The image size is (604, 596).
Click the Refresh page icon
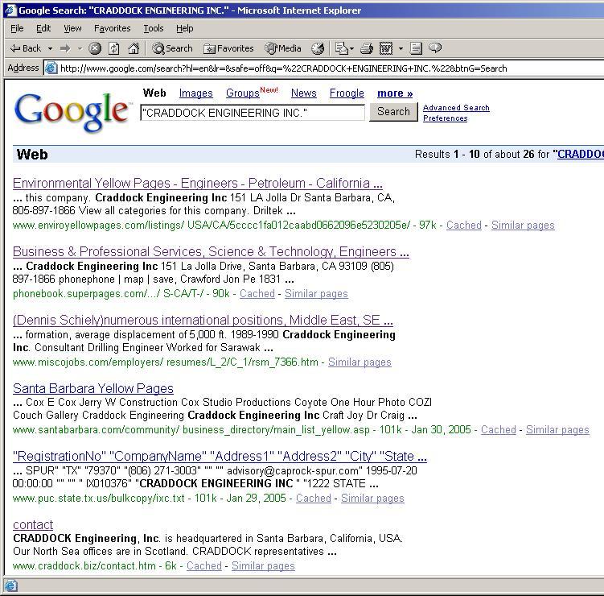[113, 48]
